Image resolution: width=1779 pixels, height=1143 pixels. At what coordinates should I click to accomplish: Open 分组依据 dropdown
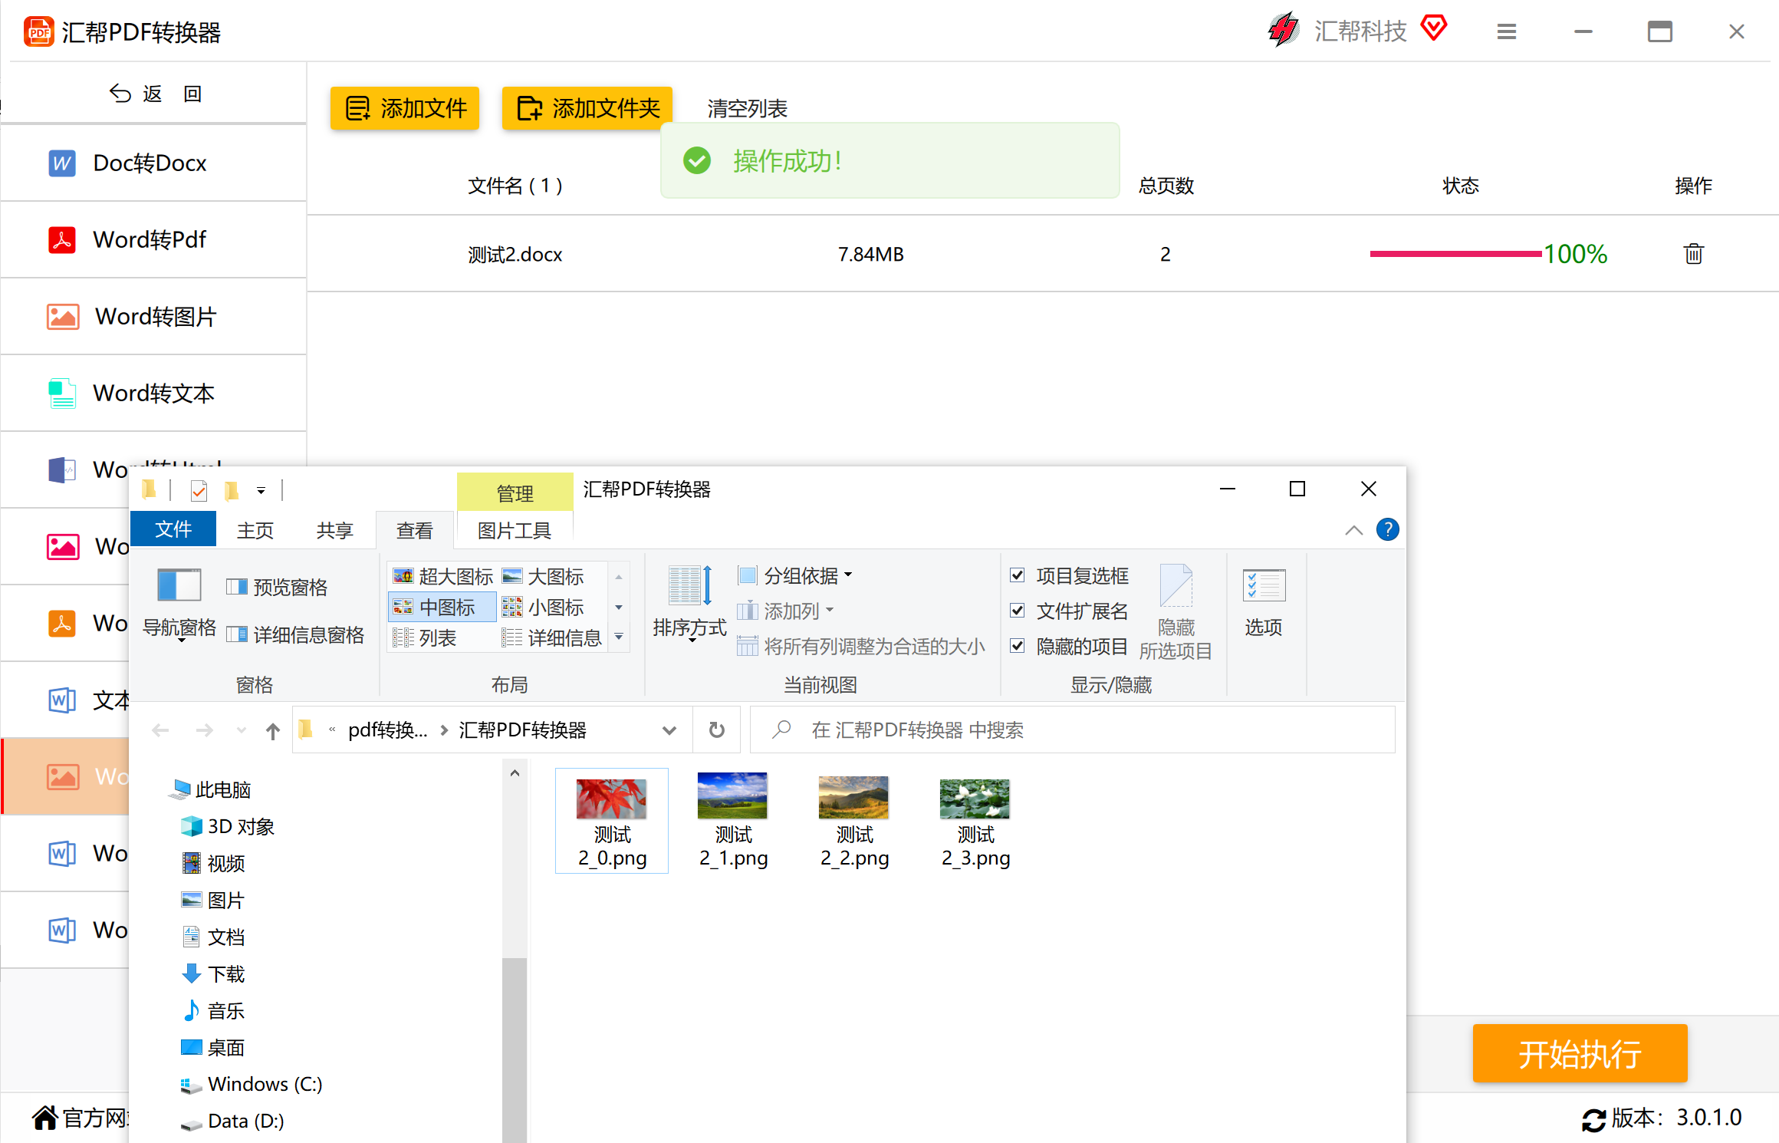coord(795,575)
